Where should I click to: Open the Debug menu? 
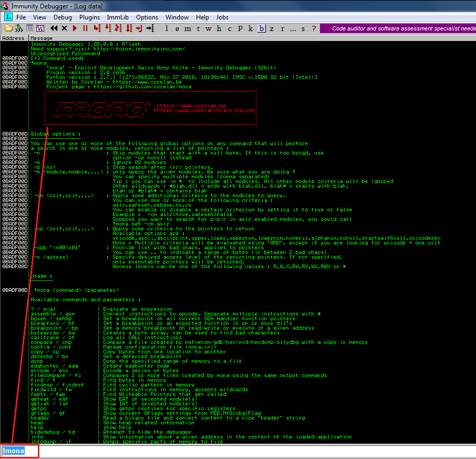[63, 17]
